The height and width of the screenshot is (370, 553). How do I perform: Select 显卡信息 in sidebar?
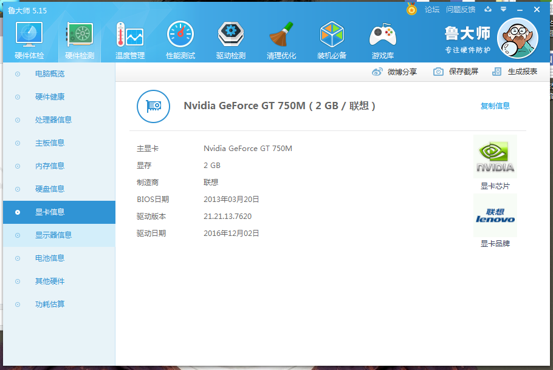click(x=60, y=212)
